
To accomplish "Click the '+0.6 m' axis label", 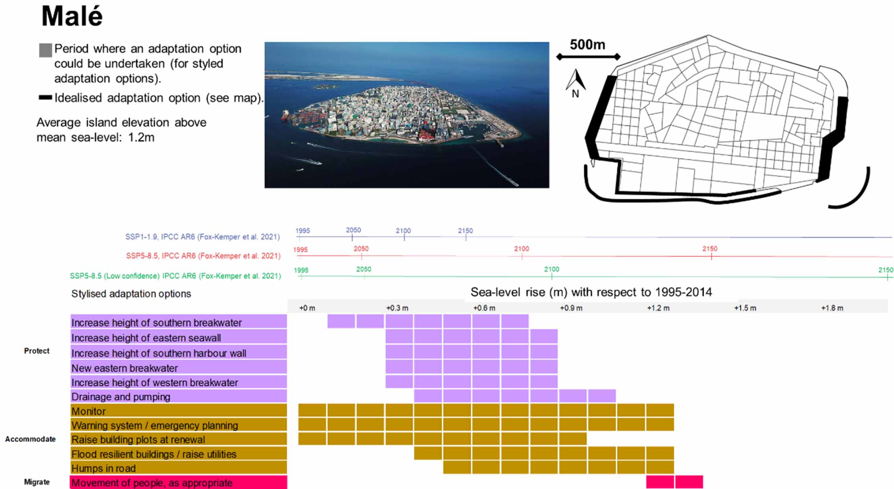I will pos(484,308).
